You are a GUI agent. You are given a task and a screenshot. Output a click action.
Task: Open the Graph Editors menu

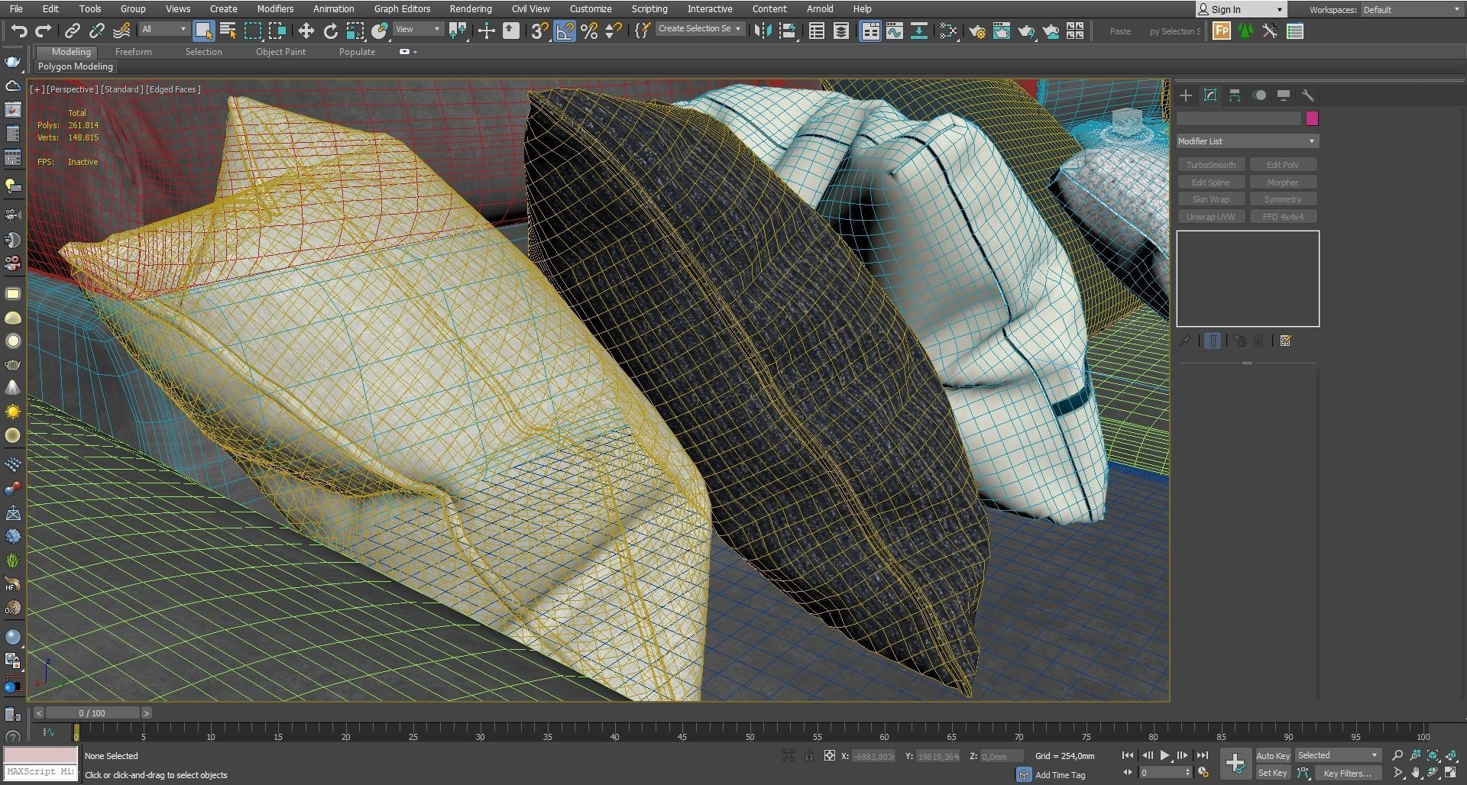(x=402, y=8)
